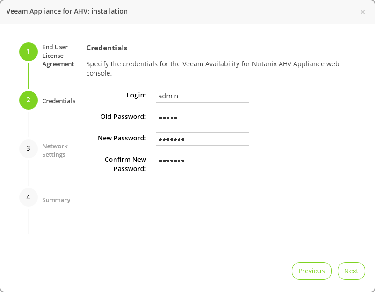Screen dimensions: 375x292
Task: Open the Network Settings step
Action: point(55,150)
